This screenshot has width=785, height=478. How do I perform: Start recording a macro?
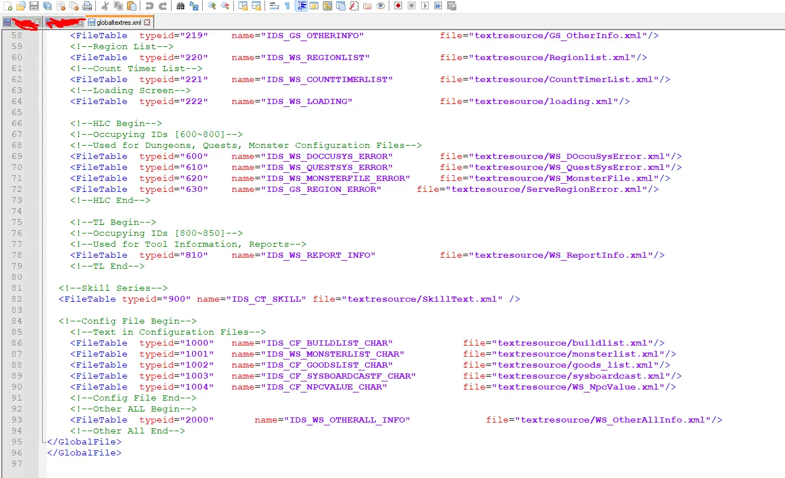click(398, 6)
